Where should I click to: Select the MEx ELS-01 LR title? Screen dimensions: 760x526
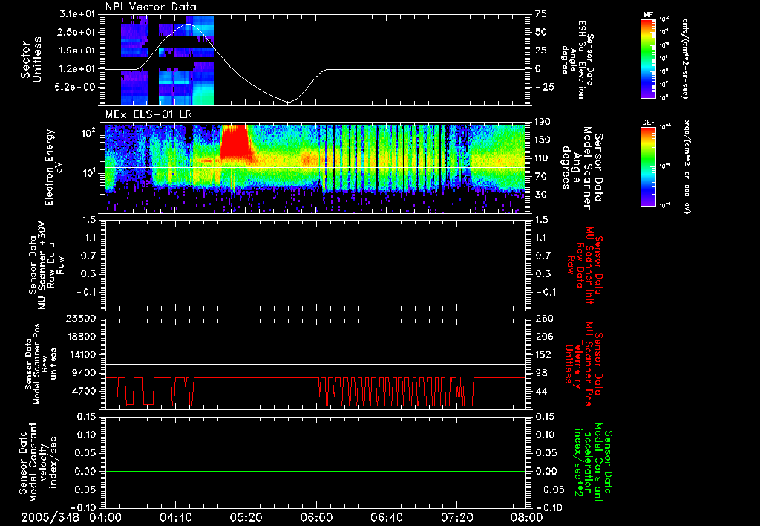pyautogui.click(x=148, y=115)
